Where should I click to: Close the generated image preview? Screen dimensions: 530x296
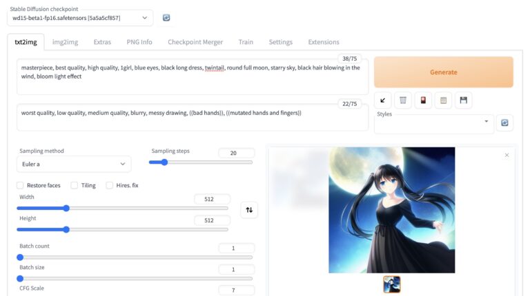coord(507,155)
